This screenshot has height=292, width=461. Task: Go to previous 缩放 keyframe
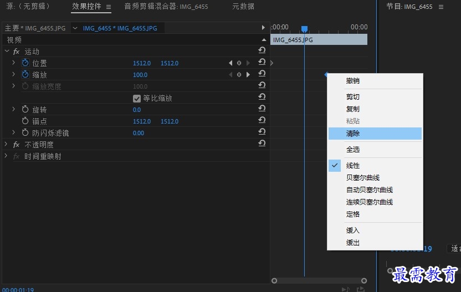[230, 75]
